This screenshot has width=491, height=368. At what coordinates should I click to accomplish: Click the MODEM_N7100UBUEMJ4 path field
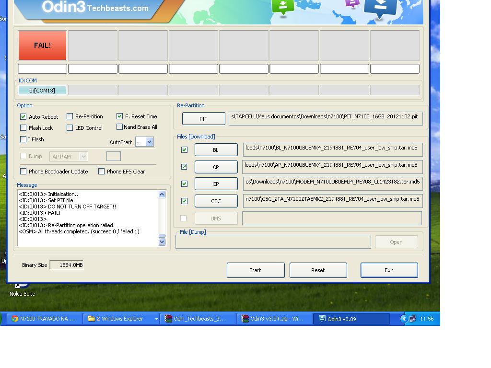click(333, 184)
